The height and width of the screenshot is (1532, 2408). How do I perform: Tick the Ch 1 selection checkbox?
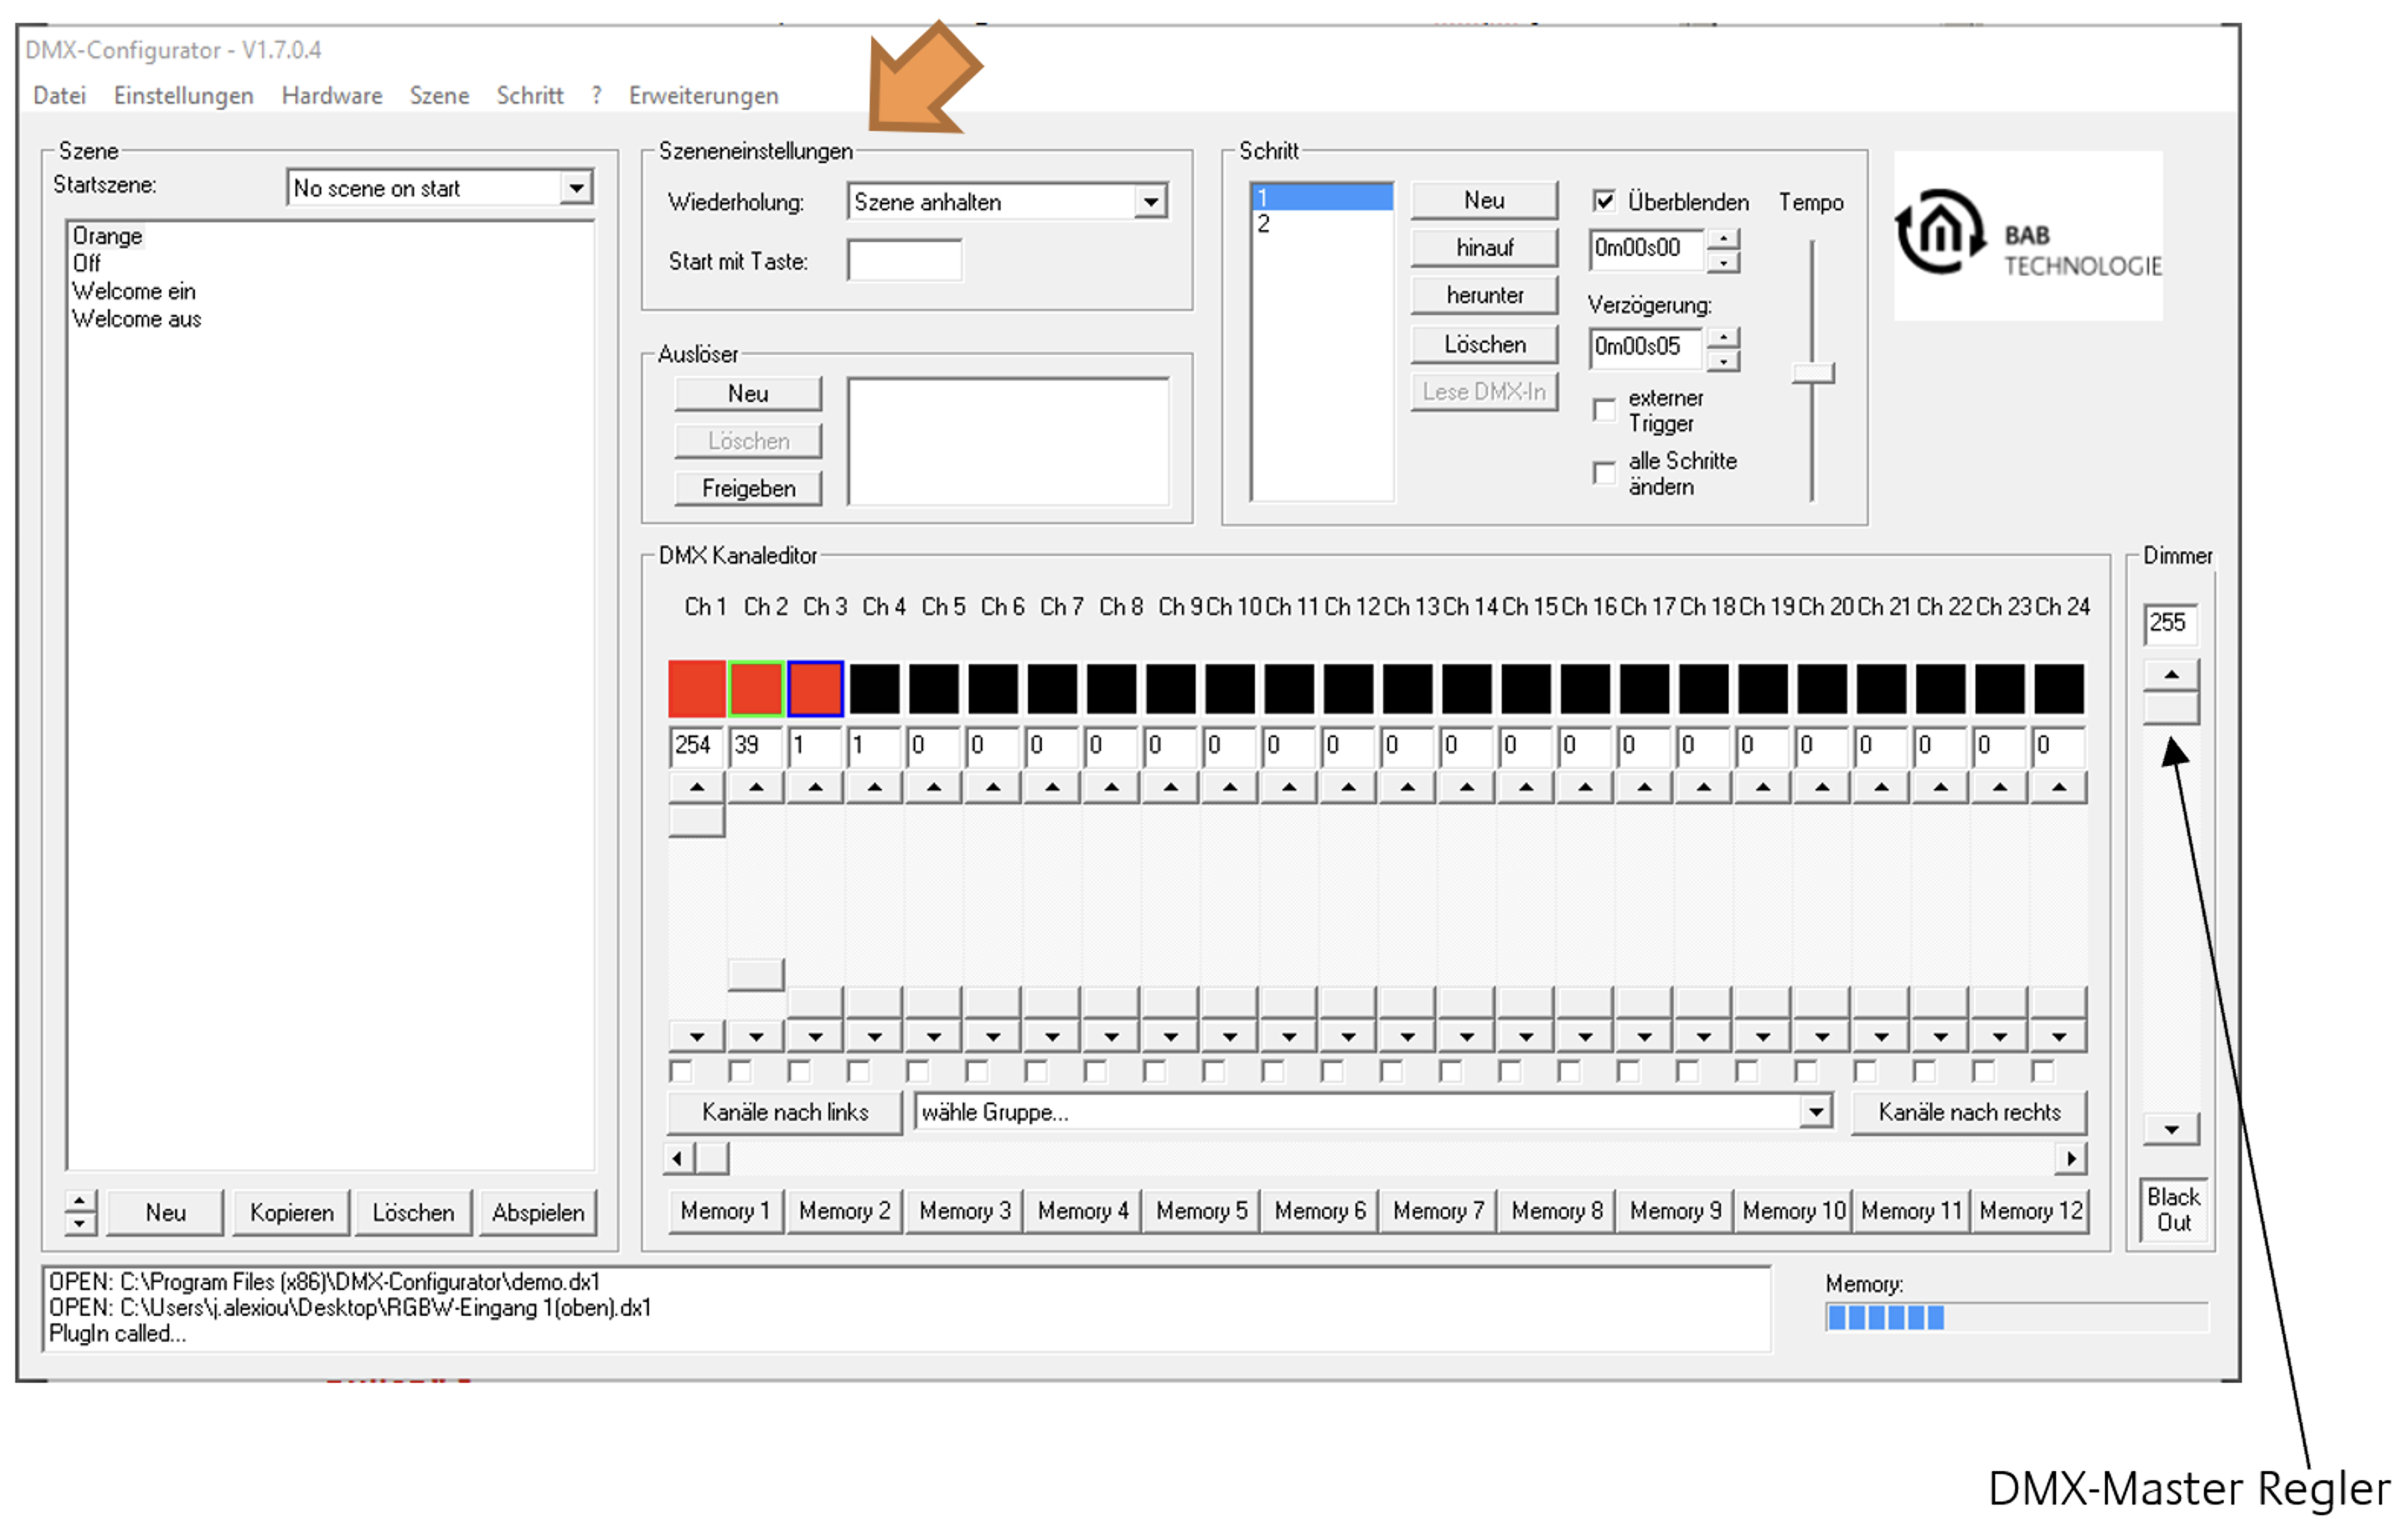681,1071
